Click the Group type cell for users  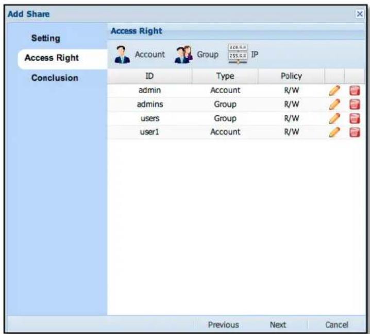pos(225,118)
